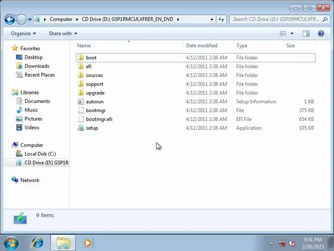334x251 pixels.
Task: Open the More view options dropdown arrow
Action: coord(292,33)
